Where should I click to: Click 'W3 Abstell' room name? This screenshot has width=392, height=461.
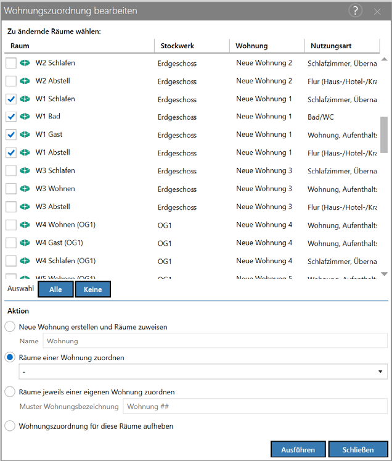click(53, 206)
